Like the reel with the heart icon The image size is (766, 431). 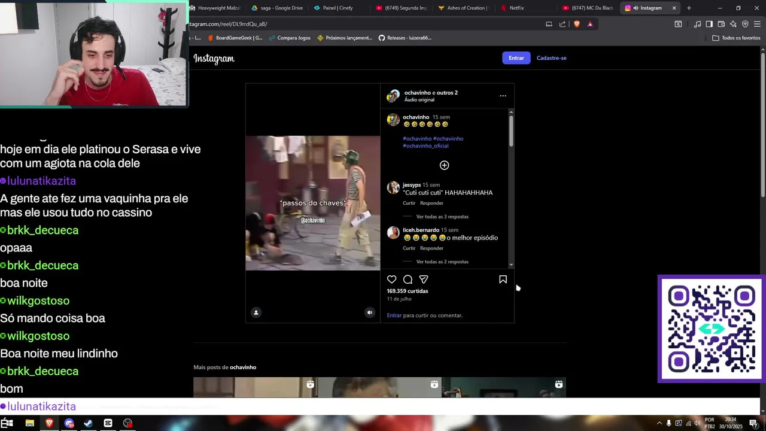(391, 280)
